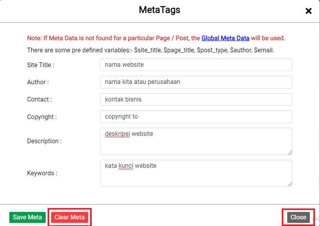This screenshot has width=320, height=226.
Task: Select the Copyright input field
Action: point(195,117)
